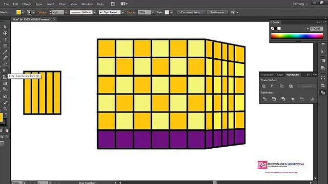Click the Minus Back pathfinder icon

coord(312,99)
